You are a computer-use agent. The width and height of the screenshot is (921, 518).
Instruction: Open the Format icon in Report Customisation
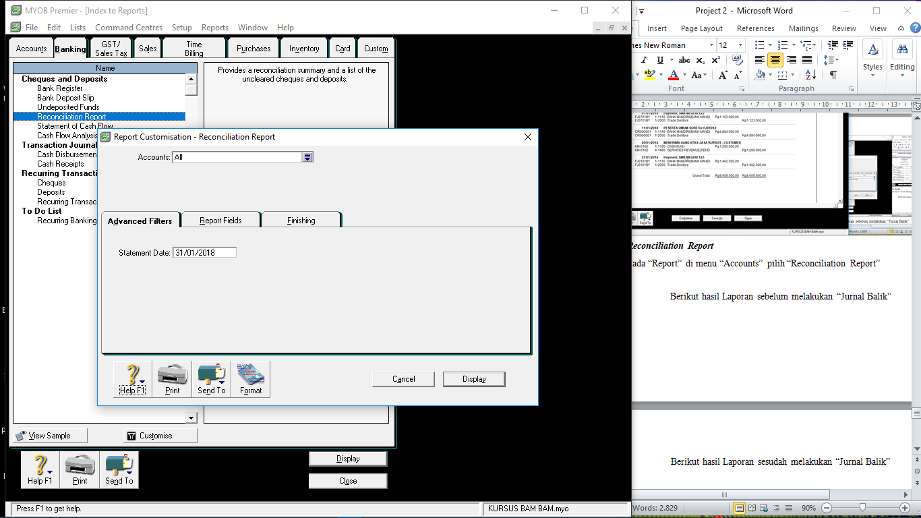(251, 379)
